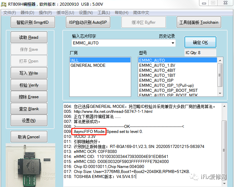
Task: Click the 读取 Read button
Action: click(29, 37)
